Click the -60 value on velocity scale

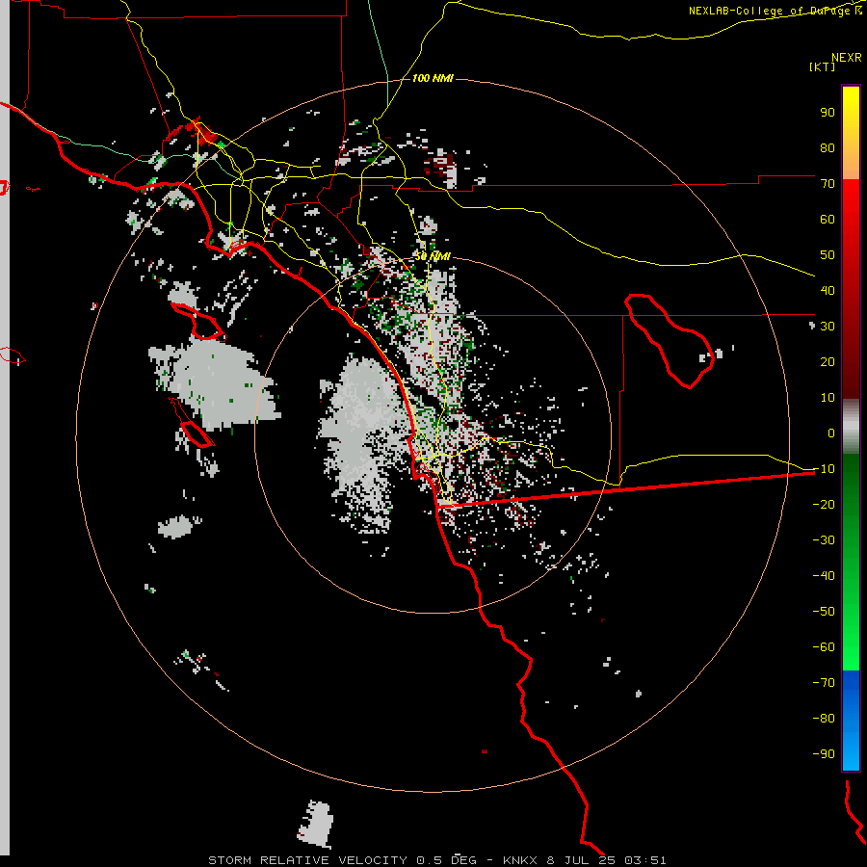tap(824, 647)
